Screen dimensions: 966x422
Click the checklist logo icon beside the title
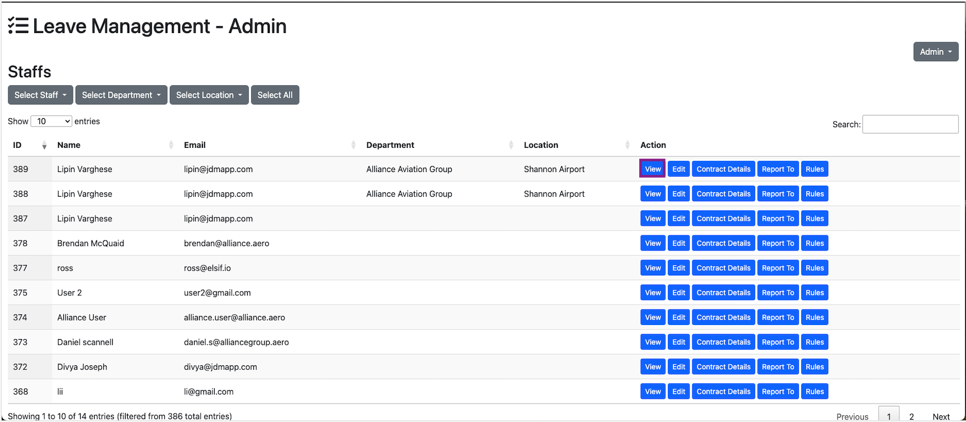(19, 26)
